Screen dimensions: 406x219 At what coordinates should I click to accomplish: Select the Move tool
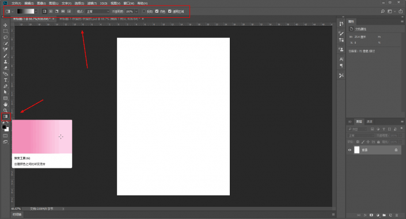[x=5, y=25]
